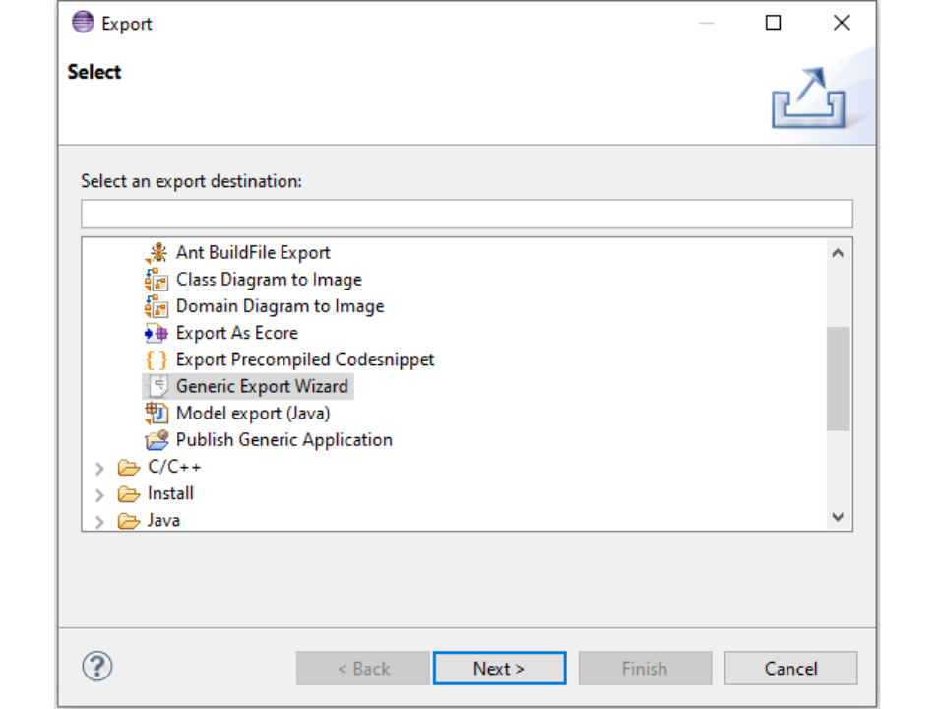This screenshot has height=709, width=945.
Task: Click the Publish Generic Application icon
Action: tap(157, 440)
